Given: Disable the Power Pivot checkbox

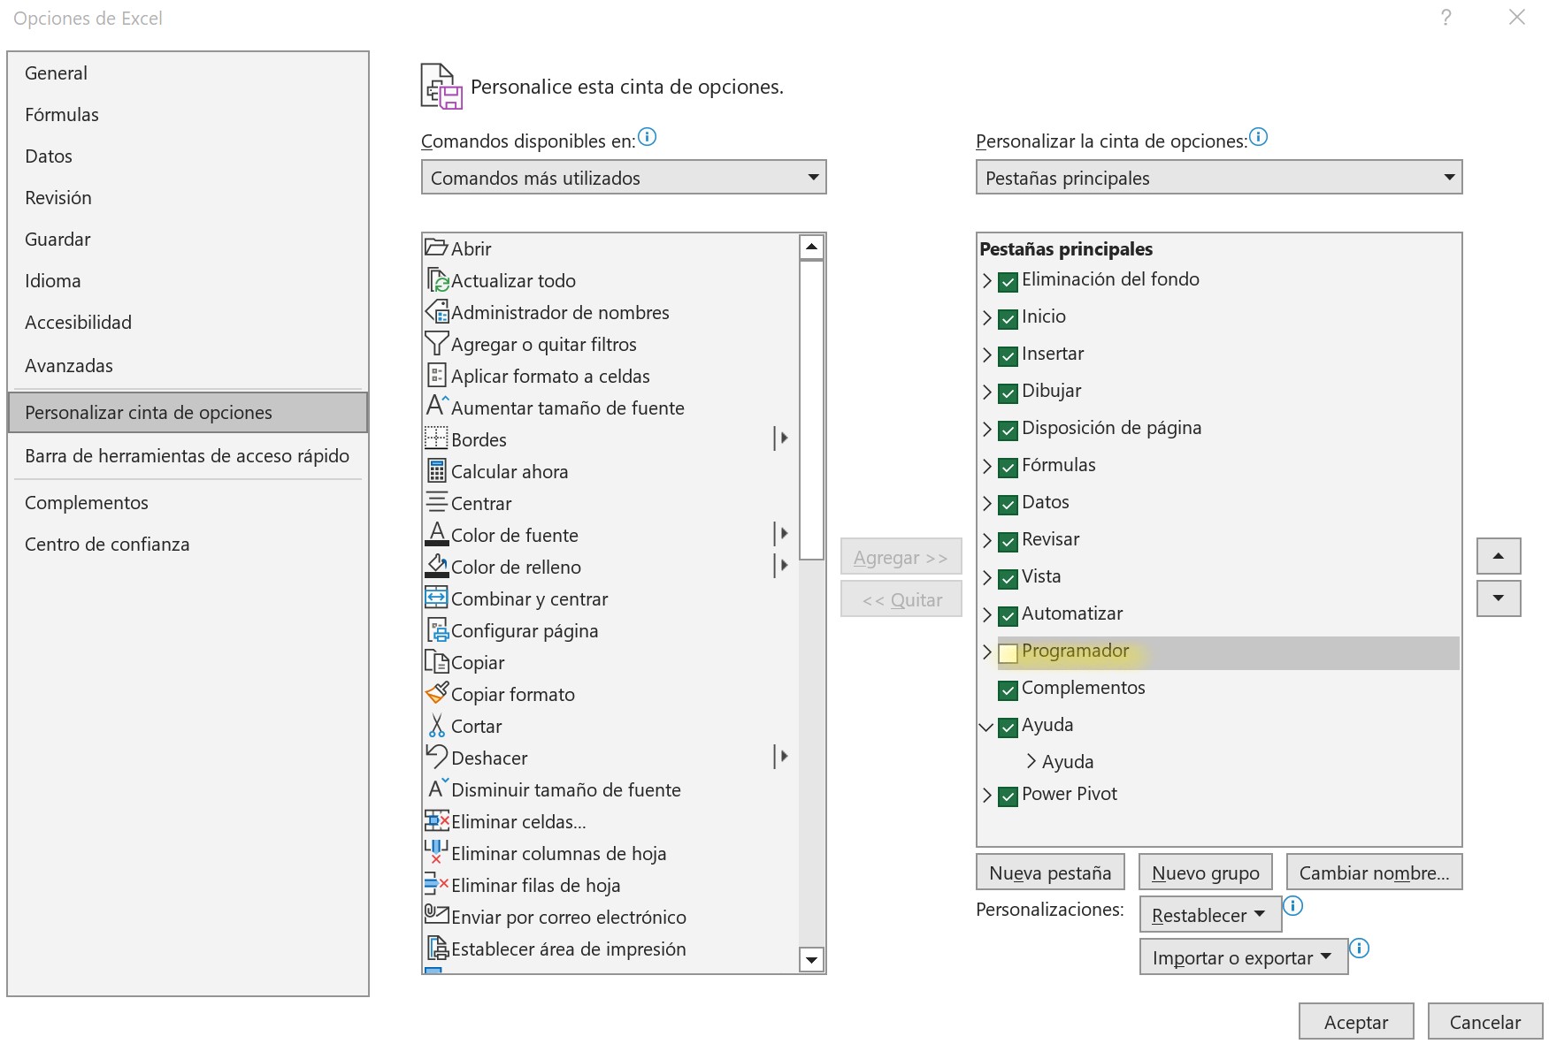Looking at the screenshot, I should [x=1006, y=796].
